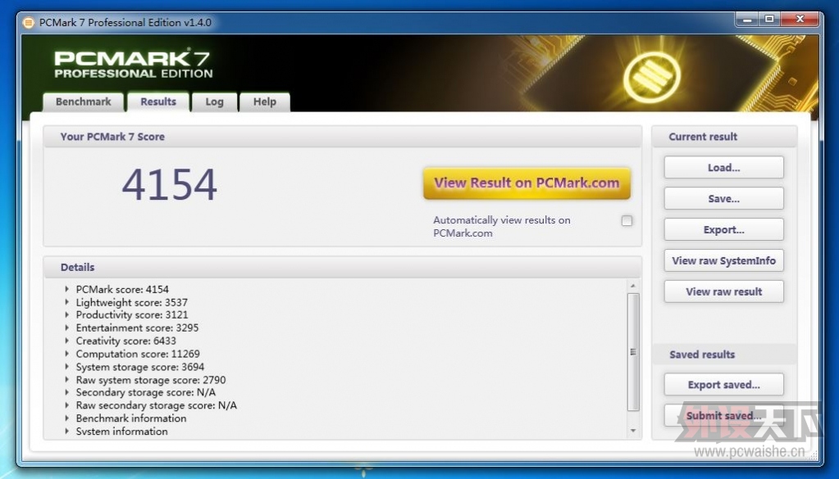This screenshot has width=839, height=479.
Task: Click the Details scroll up arrow
Action: point(633,287)
